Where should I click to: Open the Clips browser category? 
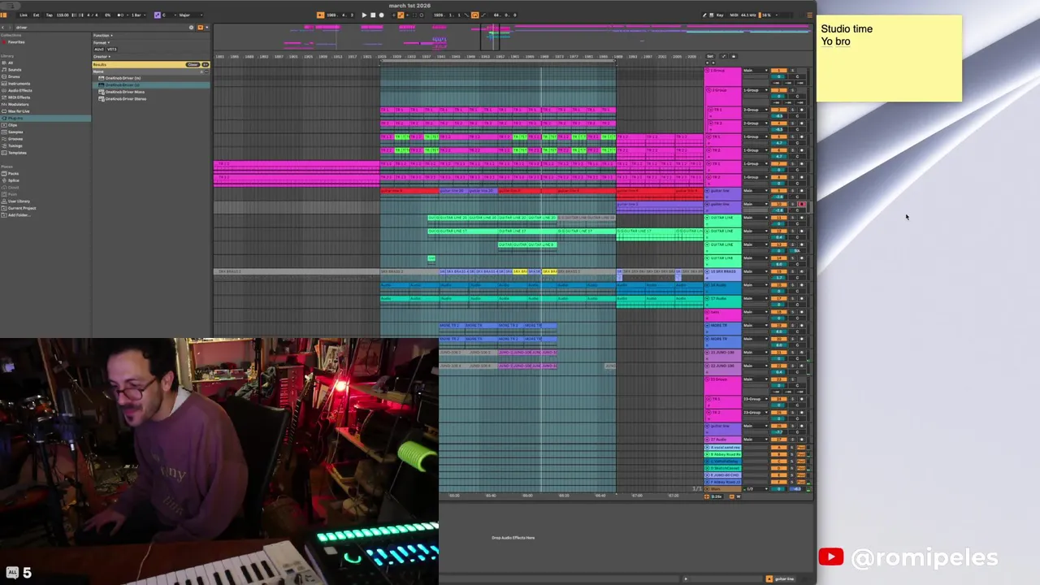click(x=12, y=125)
